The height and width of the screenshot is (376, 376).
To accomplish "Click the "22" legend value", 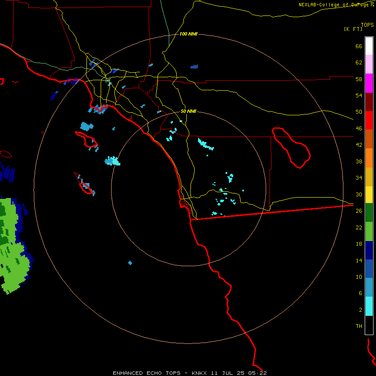I will (x=359, y=227).
